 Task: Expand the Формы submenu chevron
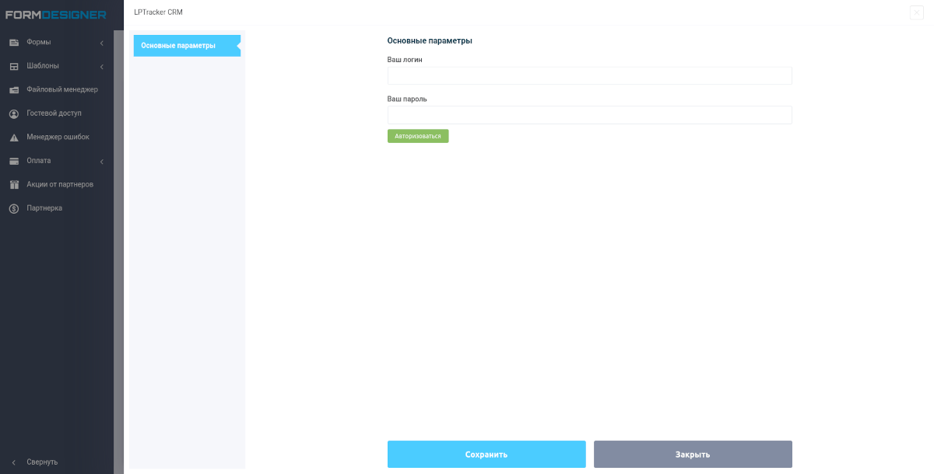102,43
